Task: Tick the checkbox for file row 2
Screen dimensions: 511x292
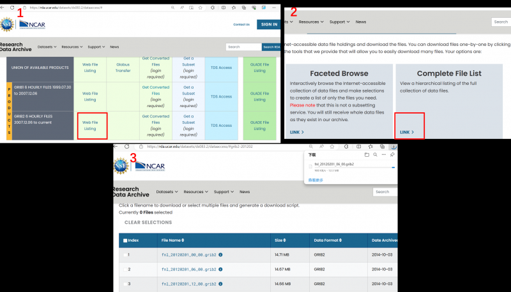Action: pos(124,269)
